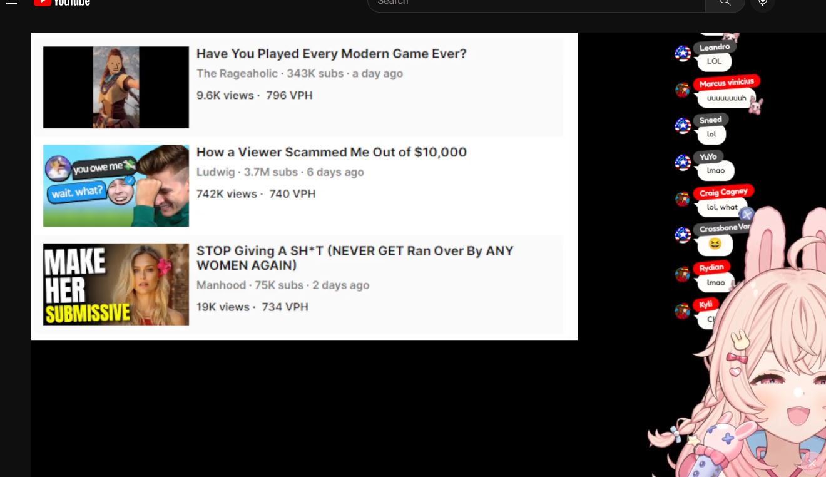This screenshot has height=477, width=826.
Task: Click 'The Rageaholic' channel name
Action: 237,73
